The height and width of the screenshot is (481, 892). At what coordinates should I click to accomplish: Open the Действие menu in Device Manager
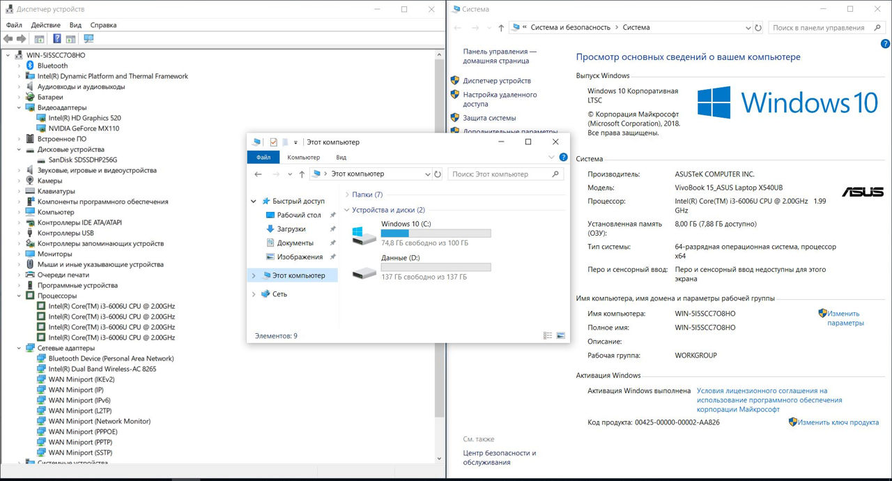[x=45, y=25]
